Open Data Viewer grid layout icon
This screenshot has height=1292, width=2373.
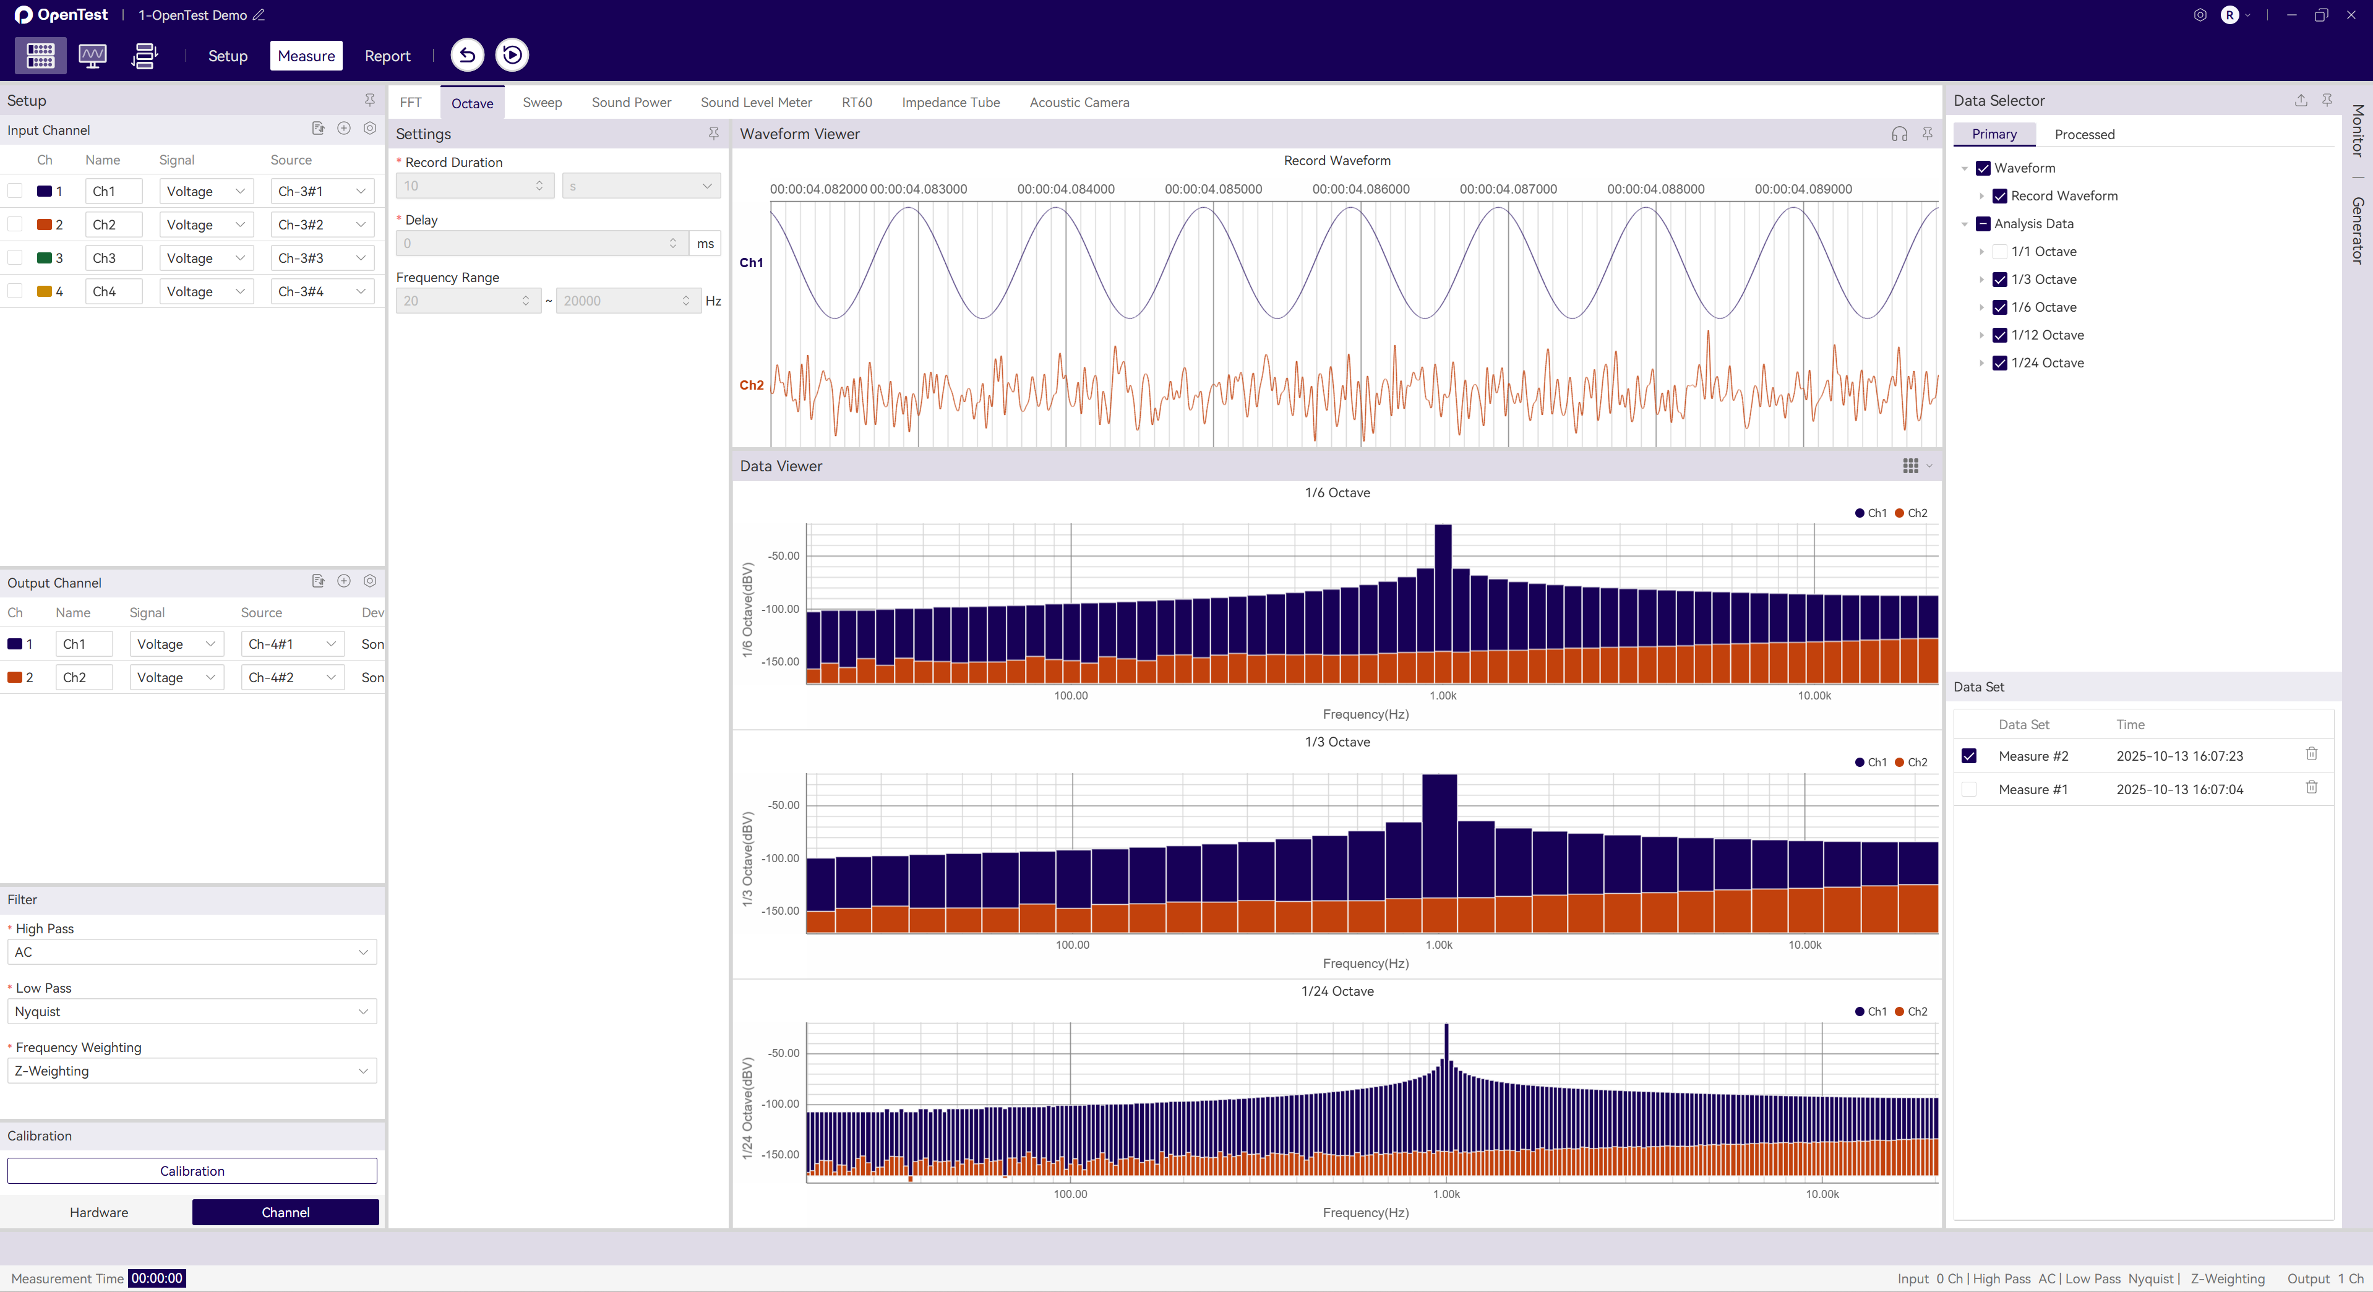click(x=1910, y=466)
